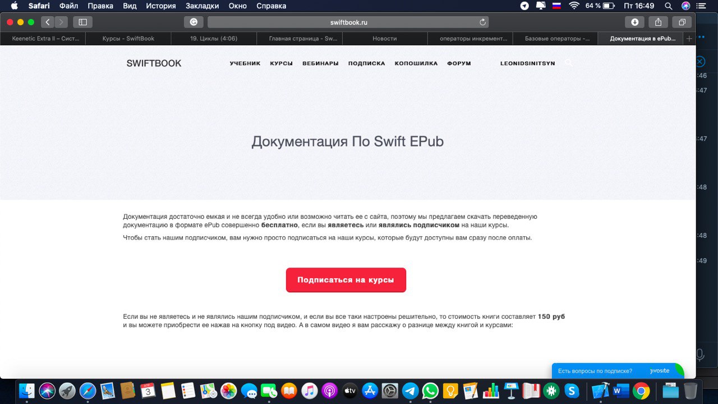The height and width of the screenshot is (404, 718).
Task: Open Launchpad from the Dock
Action: pyautogui.click(x=67, y=390)
